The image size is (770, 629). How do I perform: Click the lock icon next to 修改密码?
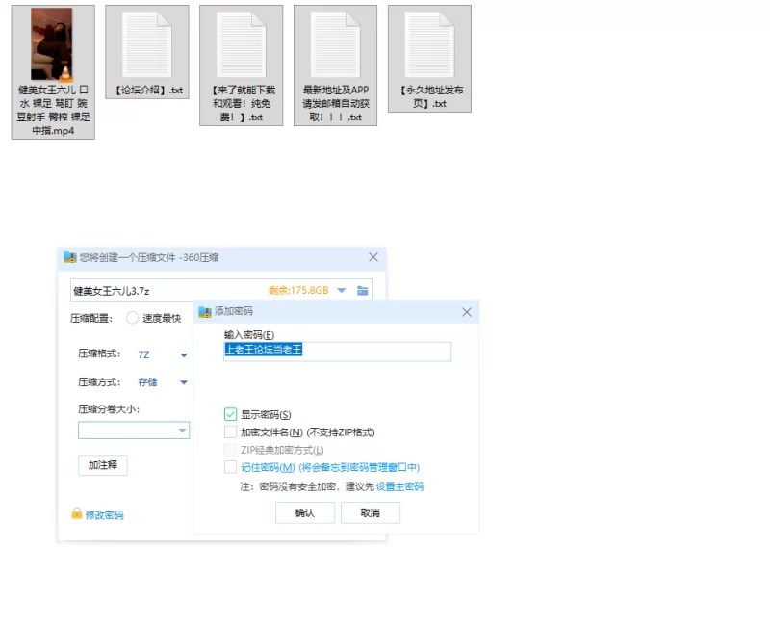tap(77, 513)
